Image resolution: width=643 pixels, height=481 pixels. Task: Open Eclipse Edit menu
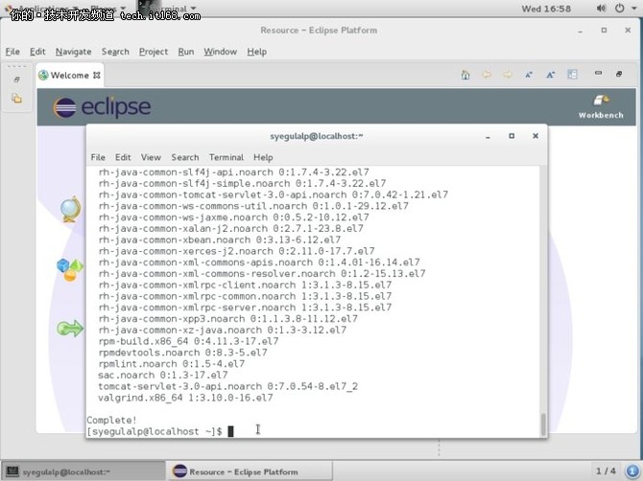37,52
